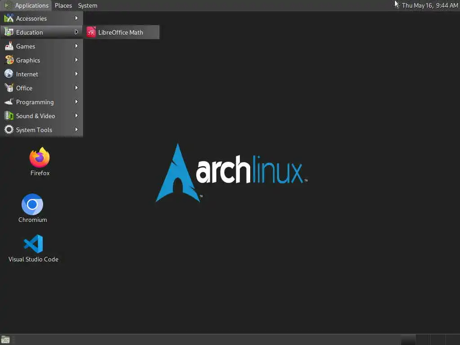Launch LibreOffice Math from submenu
The height and width of the screenshot is (345, 460).
[122, 32]
